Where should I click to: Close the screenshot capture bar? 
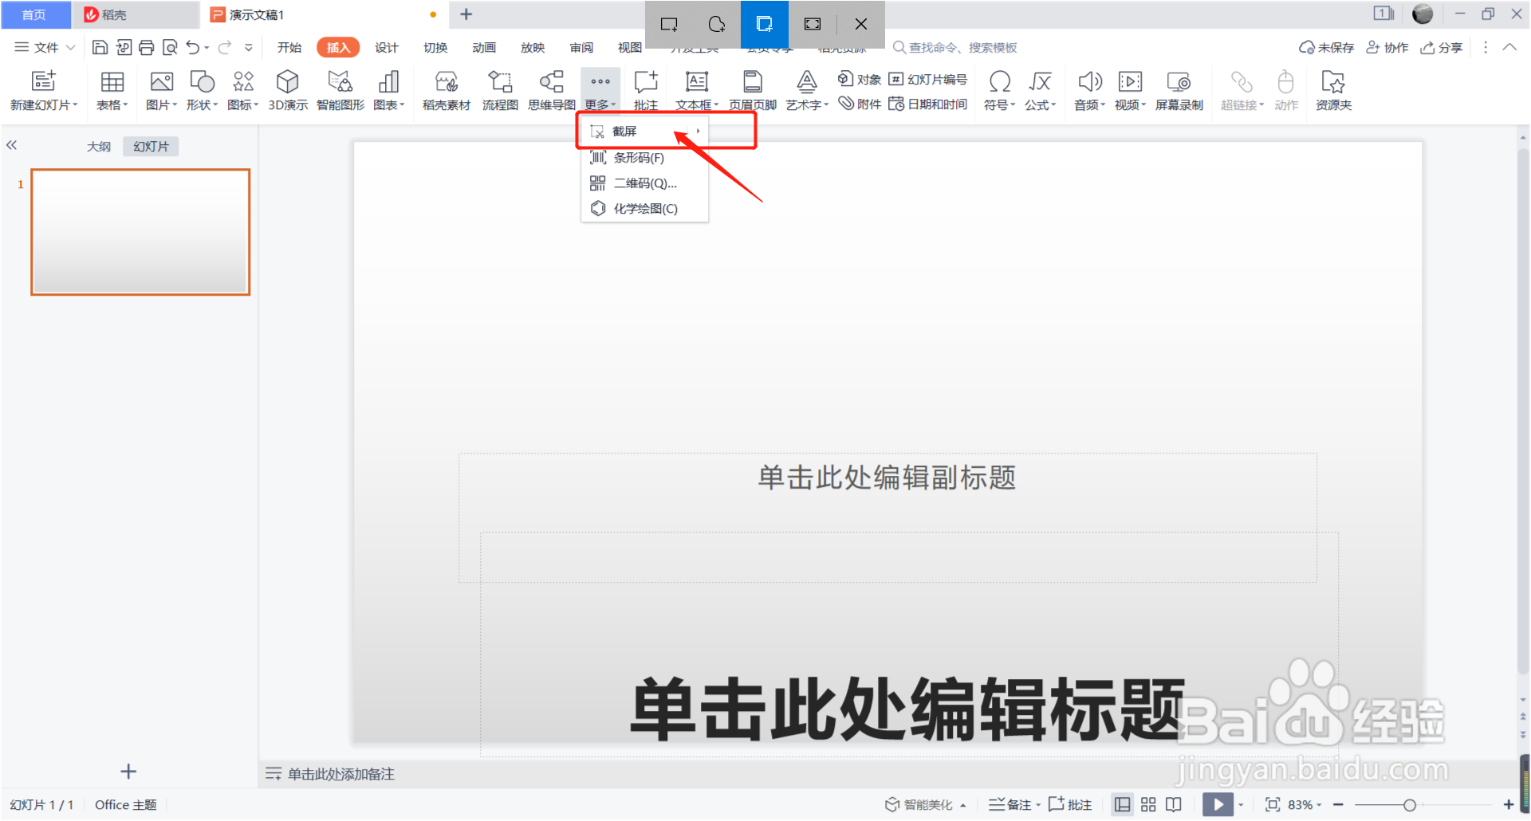pos(861,24)
